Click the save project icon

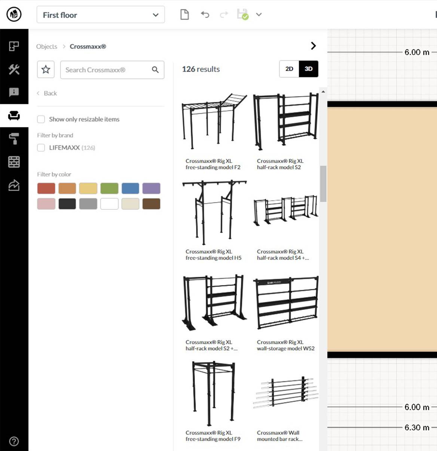[x=243, y=15]
